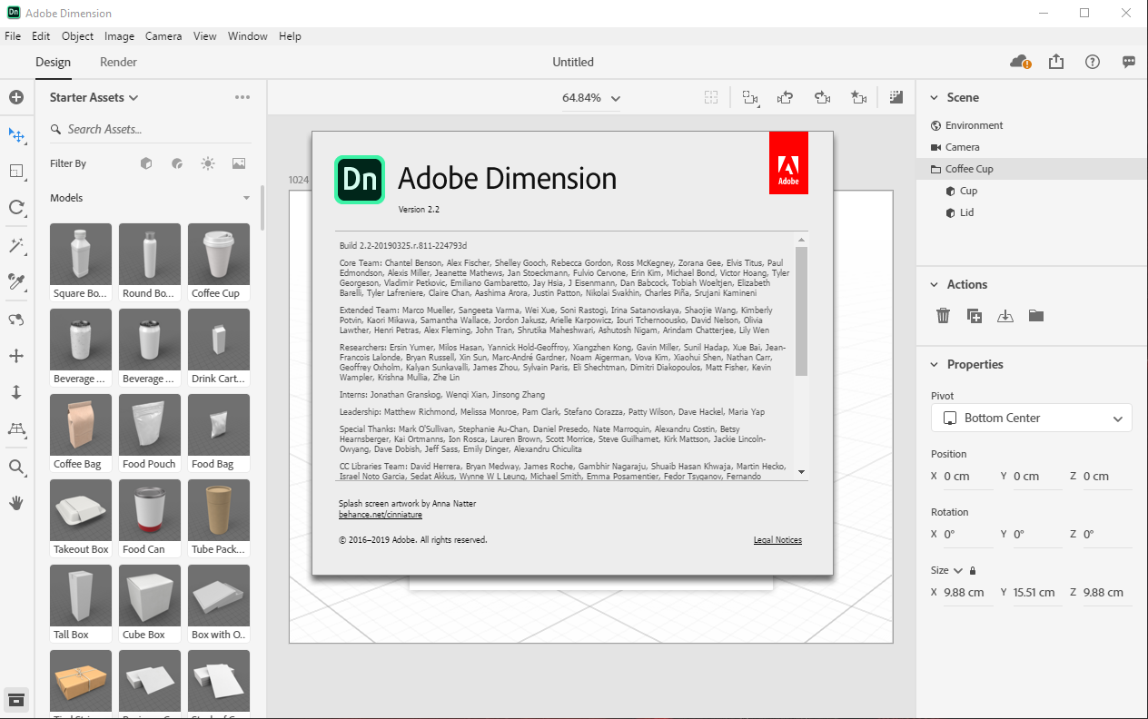Filter assets by lights
This screenshot has height=719, width=1148.
tap(208, 163)
